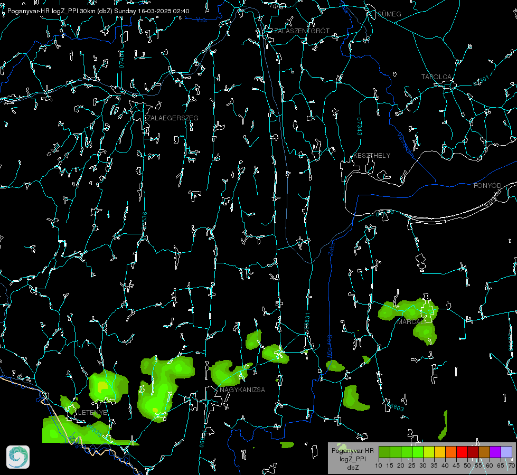Click the NAGYKANIZSA city label
The image size is (517, 475).
[242, 390]
